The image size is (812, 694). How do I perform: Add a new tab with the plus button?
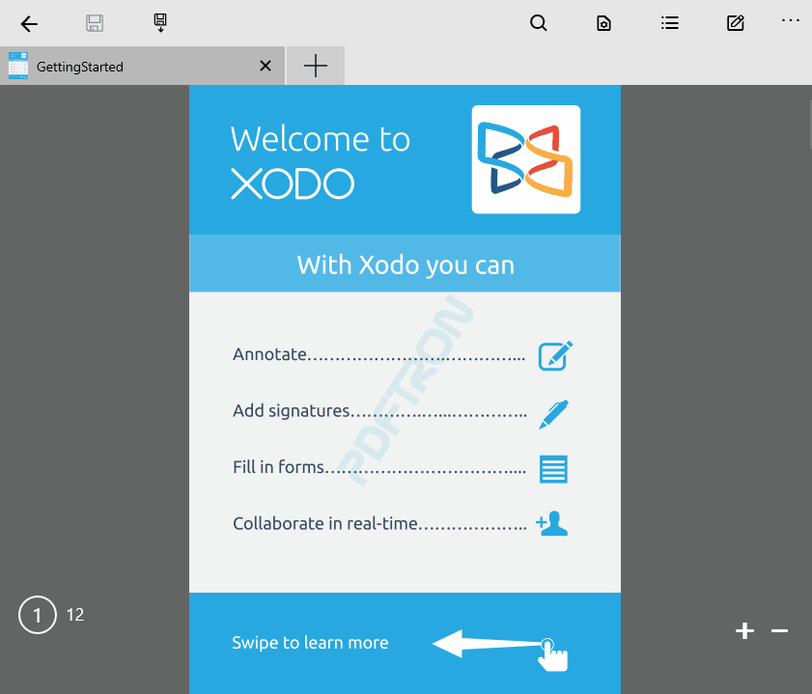[x=316, y=66]
